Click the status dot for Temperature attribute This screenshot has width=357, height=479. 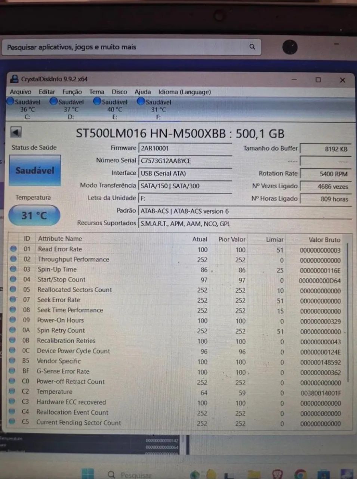tap(12, 391)
